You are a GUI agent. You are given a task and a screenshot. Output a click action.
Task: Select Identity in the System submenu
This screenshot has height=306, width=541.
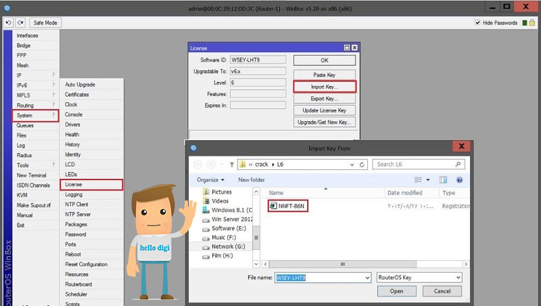point(73,154)
